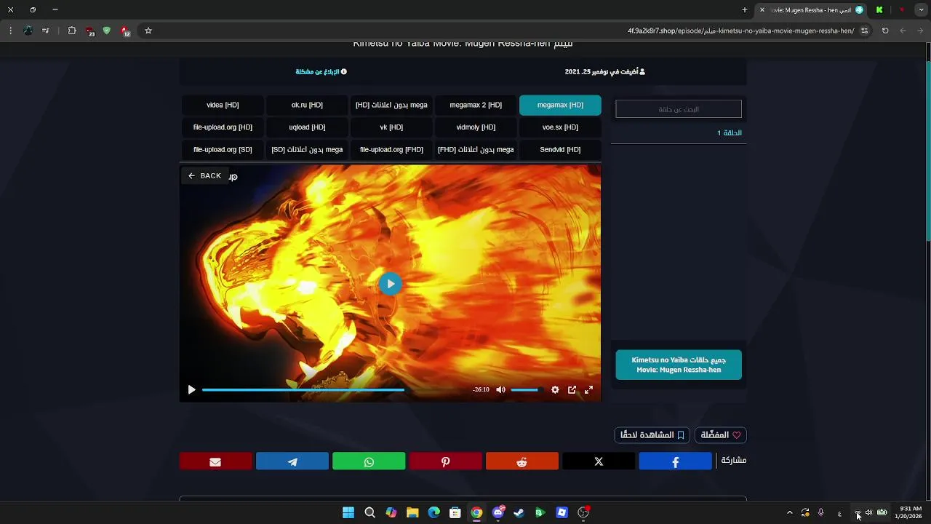This screenshot has width=931, height=524.
Task: Open a new browser tab
Action: (x=745, y=9)
